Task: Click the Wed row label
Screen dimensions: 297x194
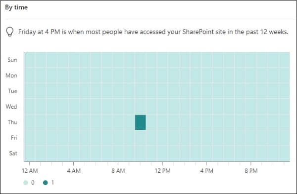Action: [11, 107]
